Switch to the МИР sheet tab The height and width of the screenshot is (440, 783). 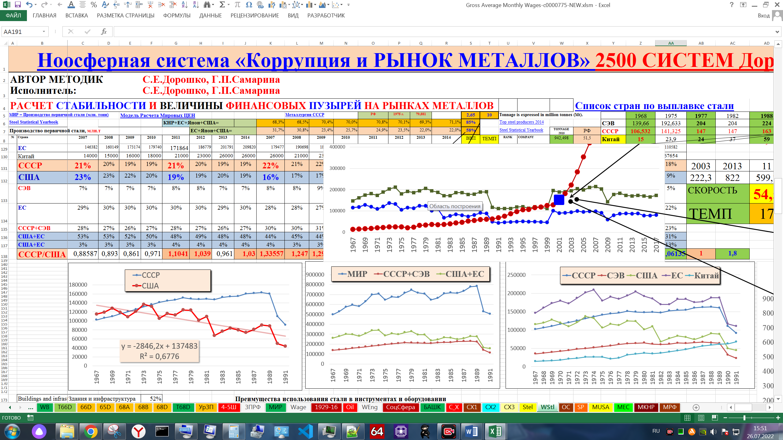275,407
